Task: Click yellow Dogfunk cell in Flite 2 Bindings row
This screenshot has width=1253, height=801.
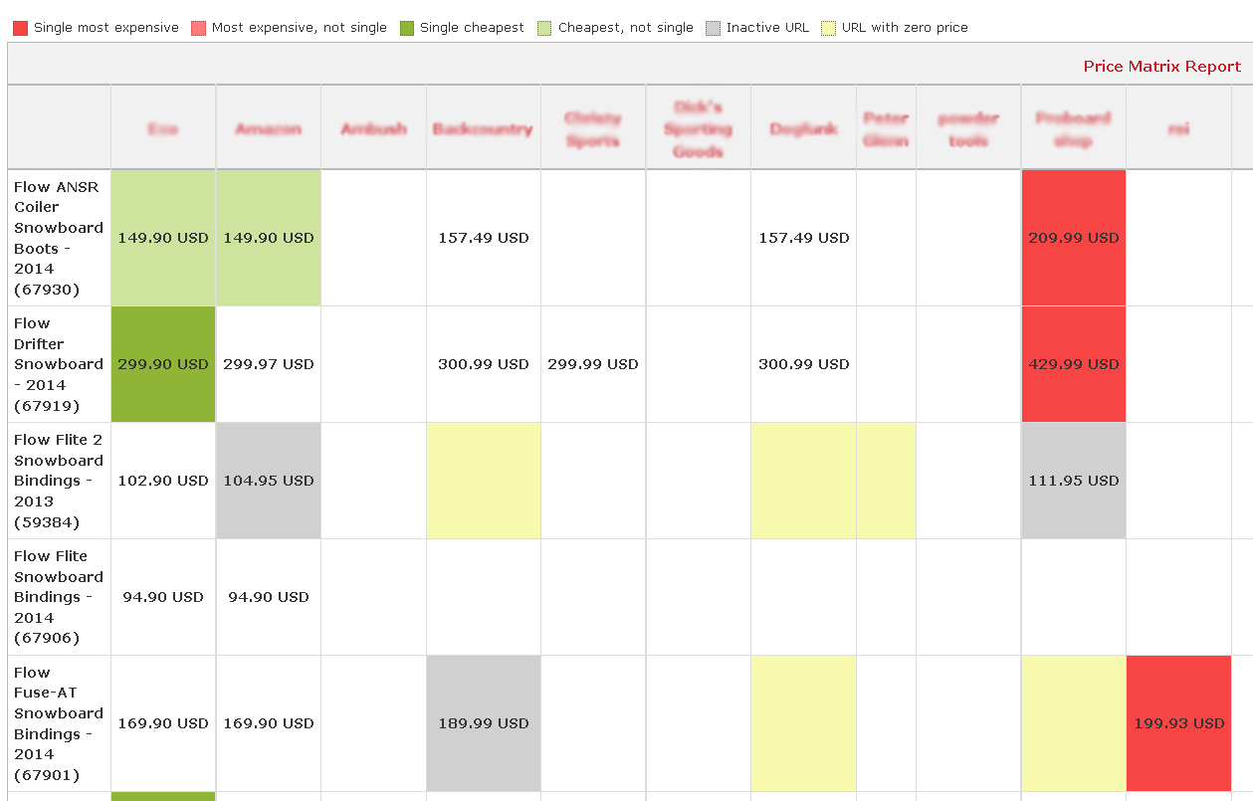Action: (804, 481)
